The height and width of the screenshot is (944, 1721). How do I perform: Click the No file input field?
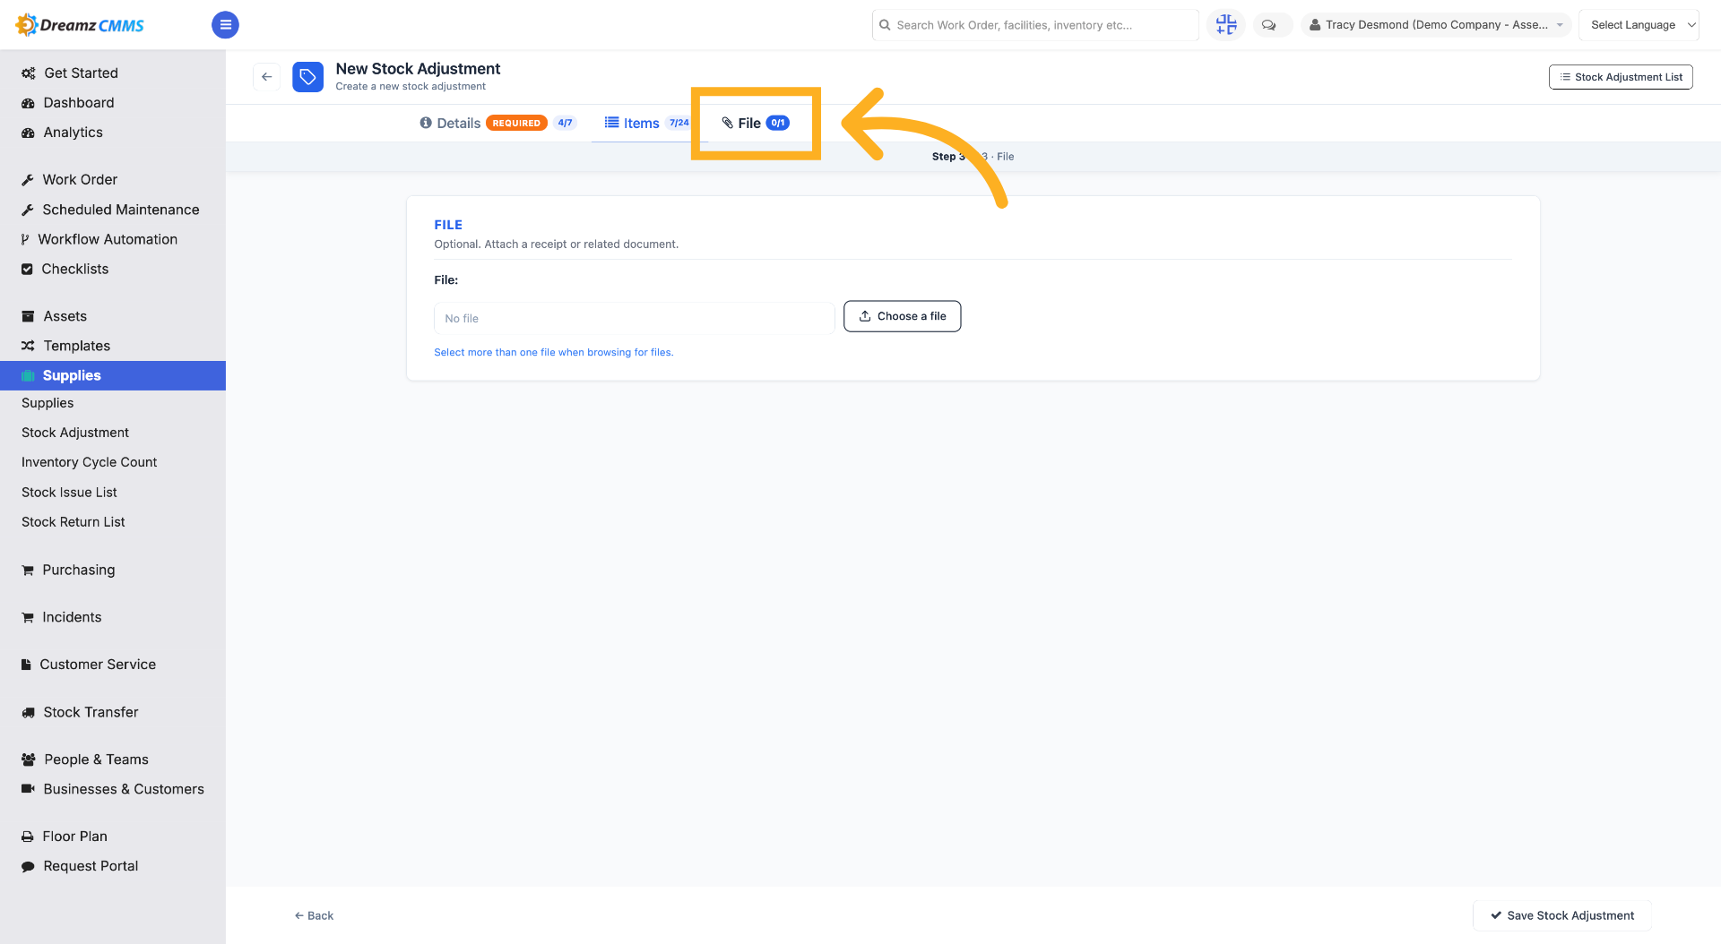(x=635, y=318)
